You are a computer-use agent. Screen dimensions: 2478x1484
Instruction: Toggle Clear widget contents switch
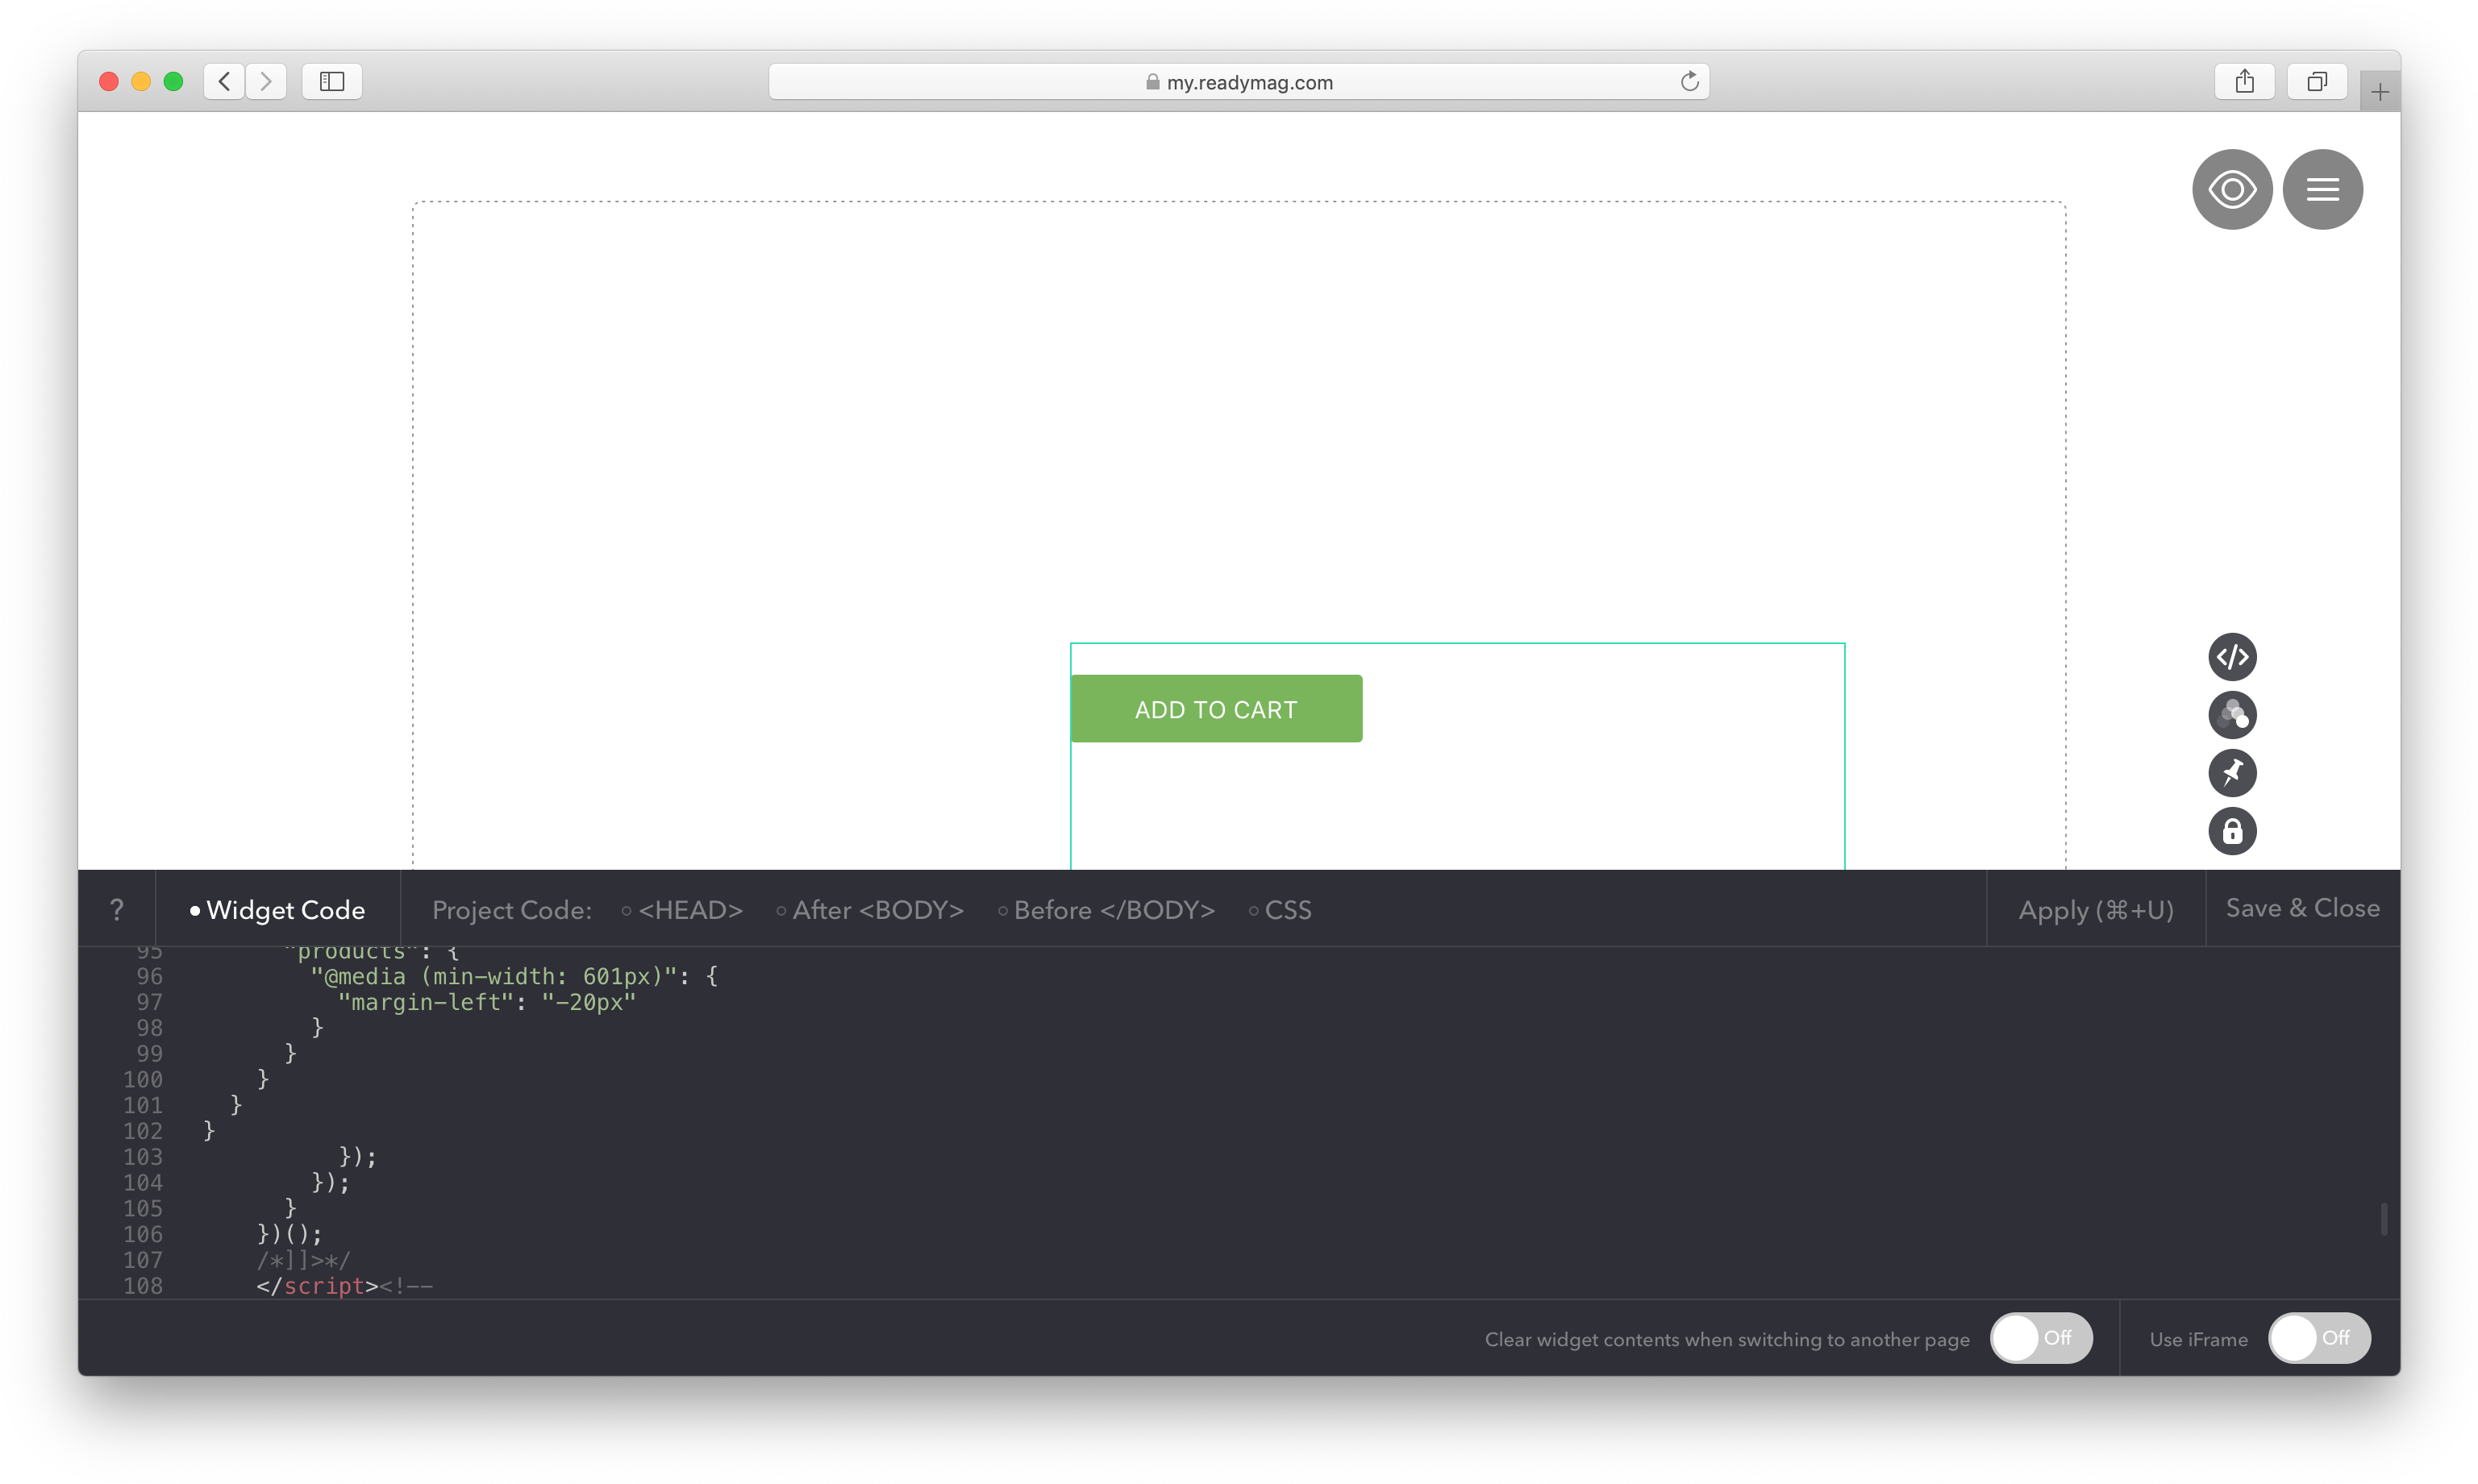click(x=2040, y=1338)
